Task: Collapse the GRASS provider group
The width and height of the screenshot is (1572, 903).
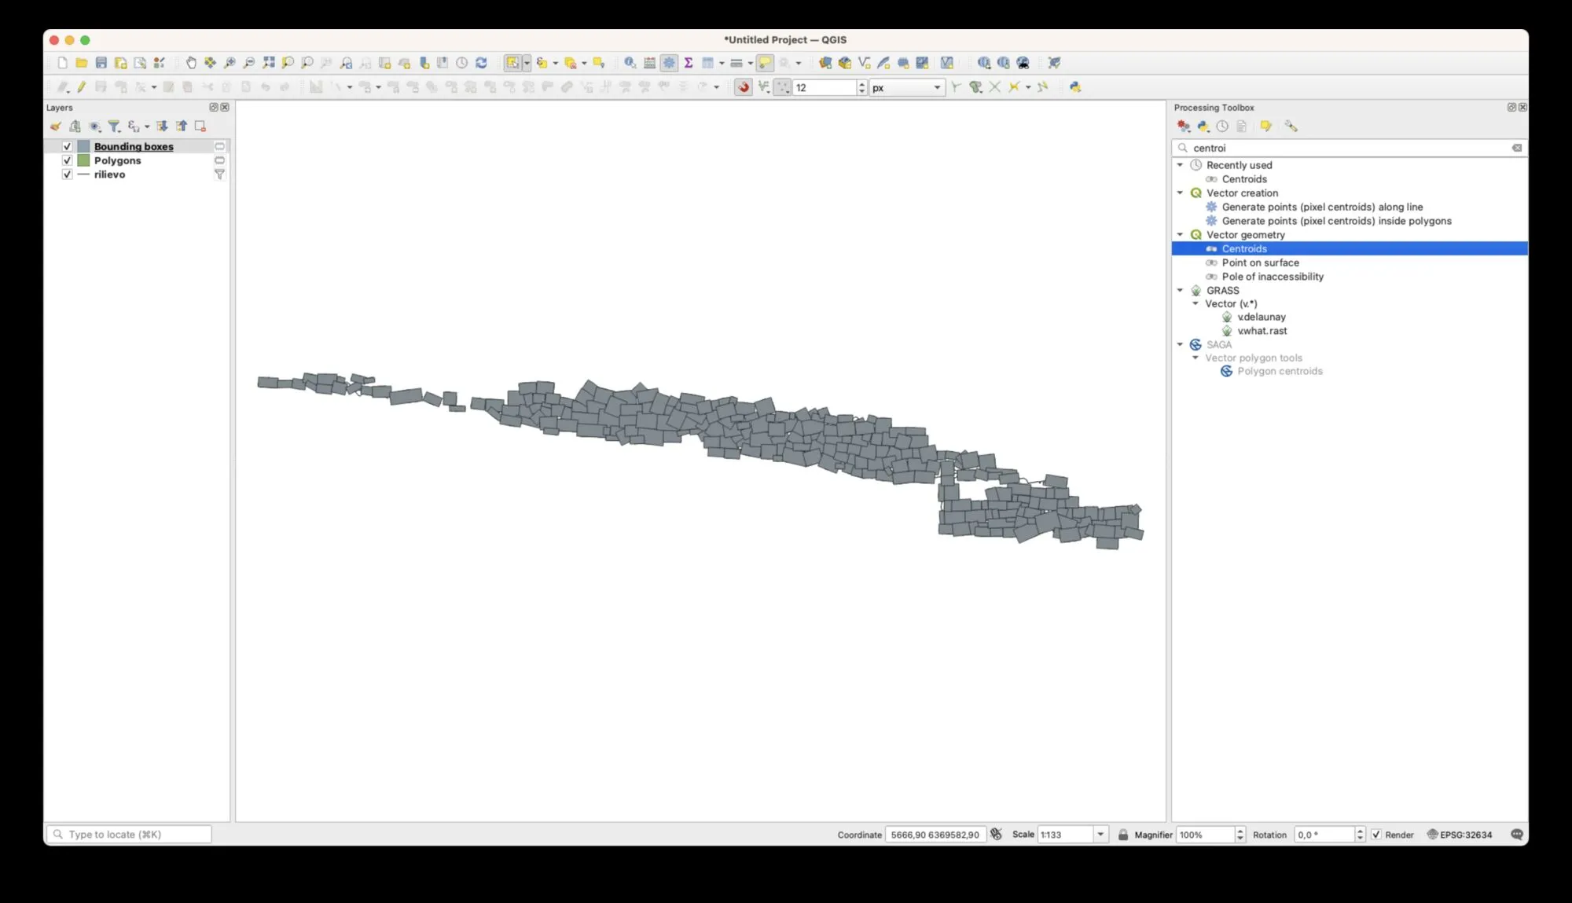Action: (x=1180, y=290)
